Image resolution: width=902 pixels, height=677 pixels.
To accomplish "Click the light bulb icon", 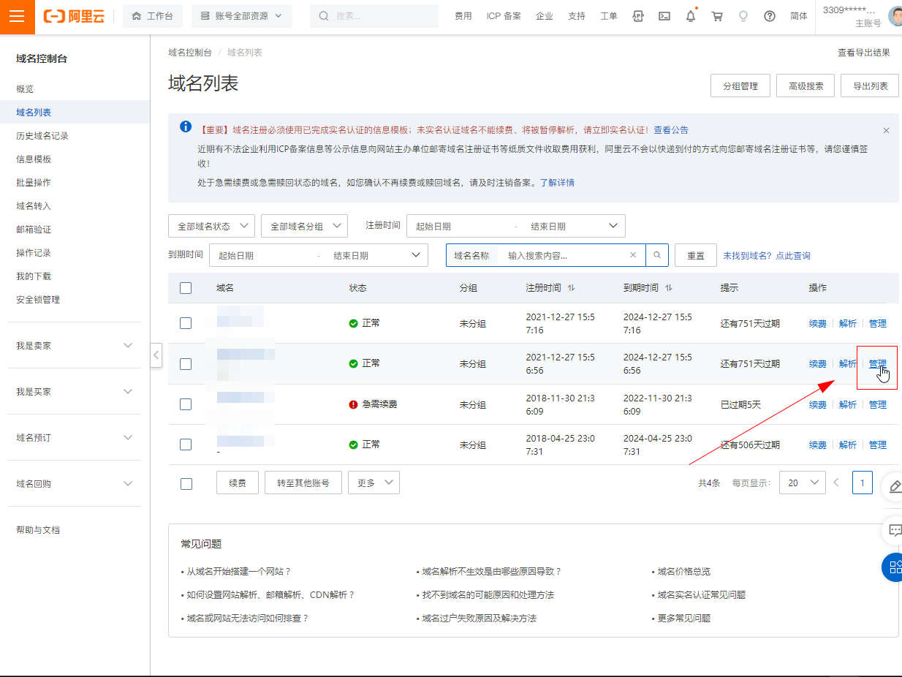I will [x=743, y=16].
